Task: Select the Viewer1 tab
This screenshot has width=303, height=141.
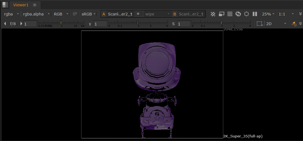Action: tap(21, 5)
